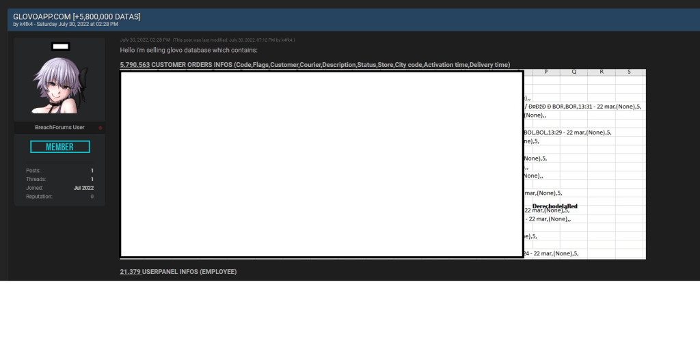Select spreadsheet column header P

[x=546, y=72]
